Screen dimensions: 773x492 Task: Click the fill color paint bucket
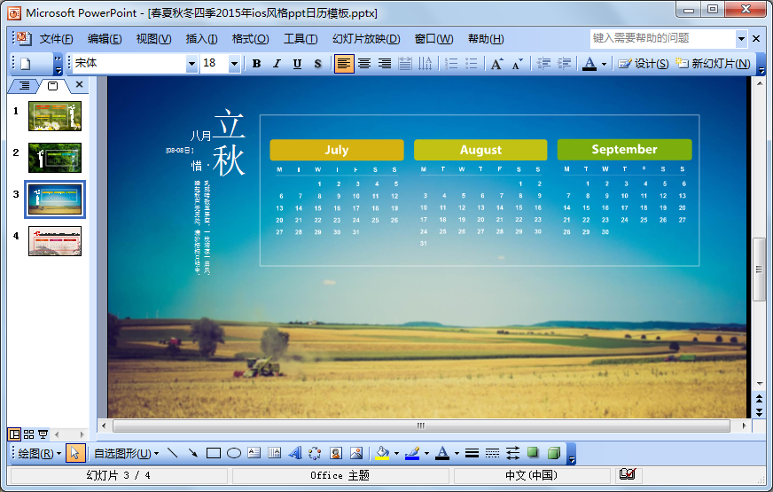[382, 453]
